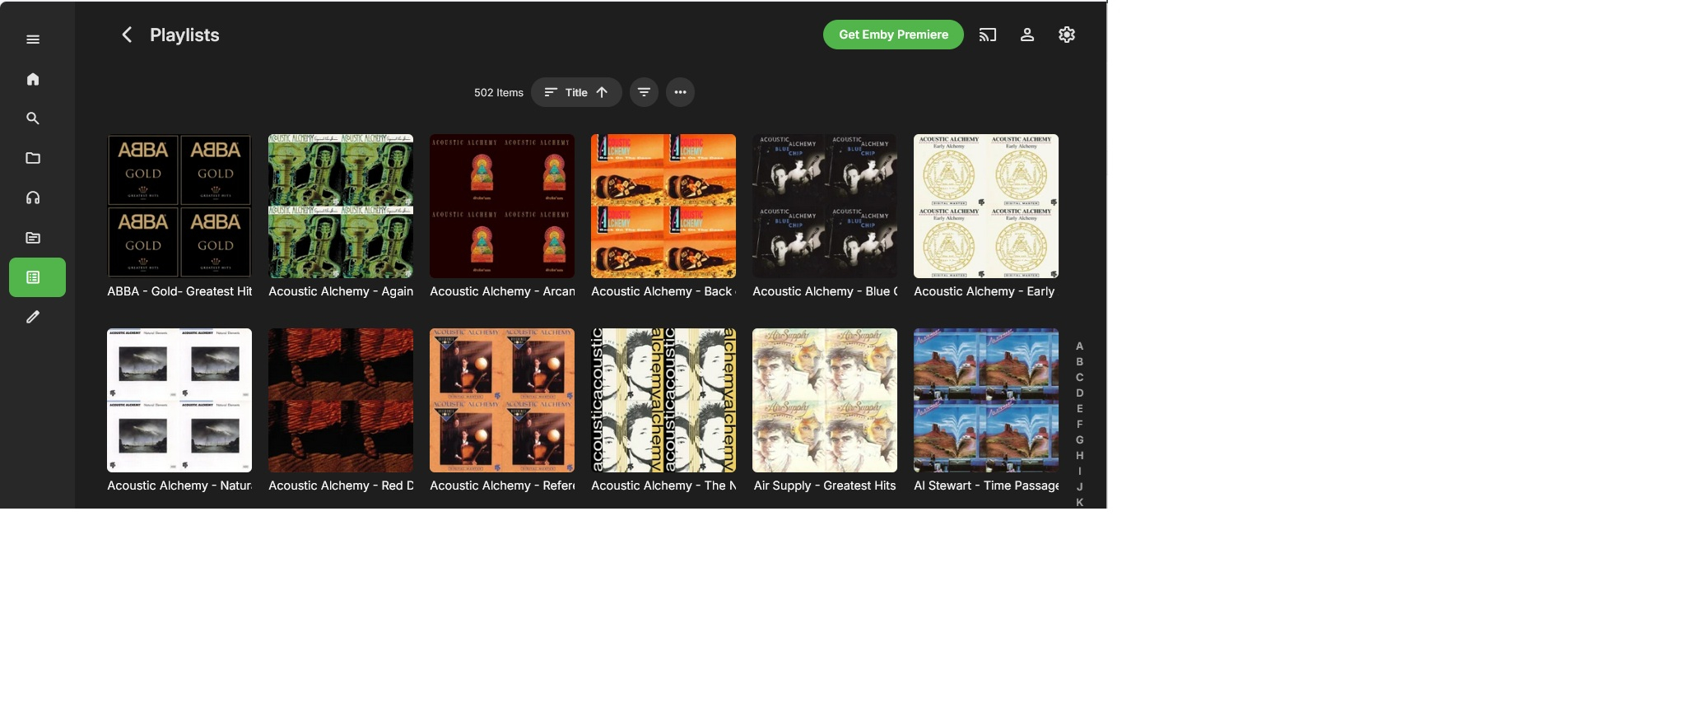The width and height of the screenshot is (1699, 711).
Task: Click the 'Acoustic Alchemy - Early' title
Action: [984, 291]
